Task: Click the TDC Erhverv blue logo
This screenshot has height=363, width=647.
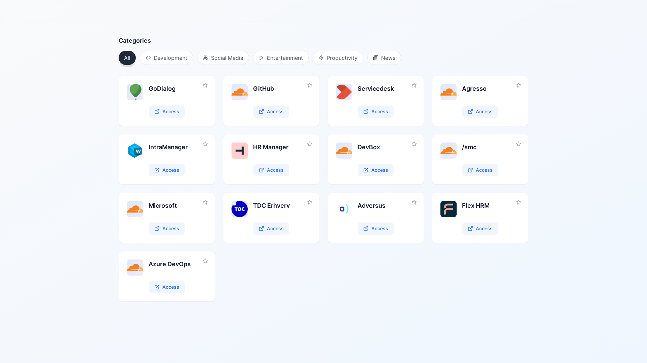Action: pos(240,209)
